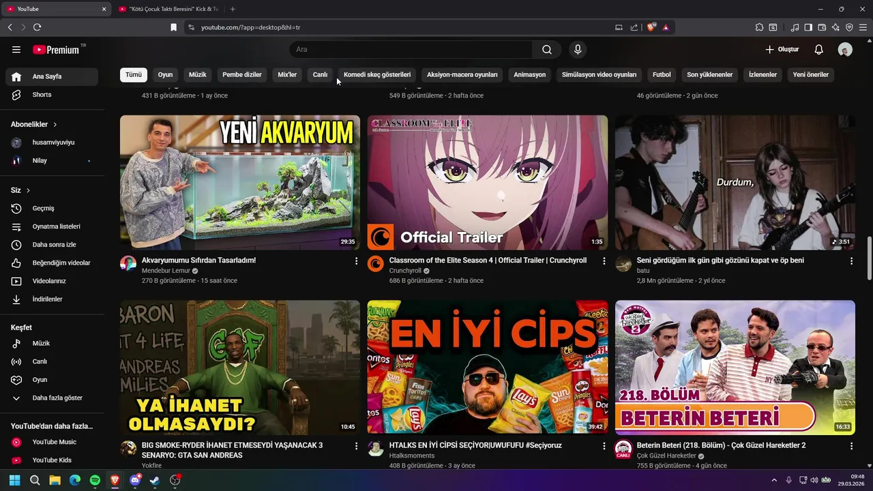The height and width of the screenshot is (491, 873).
Task: Open the husamviyuviyu subscription channel
Action: pos(52,143)
